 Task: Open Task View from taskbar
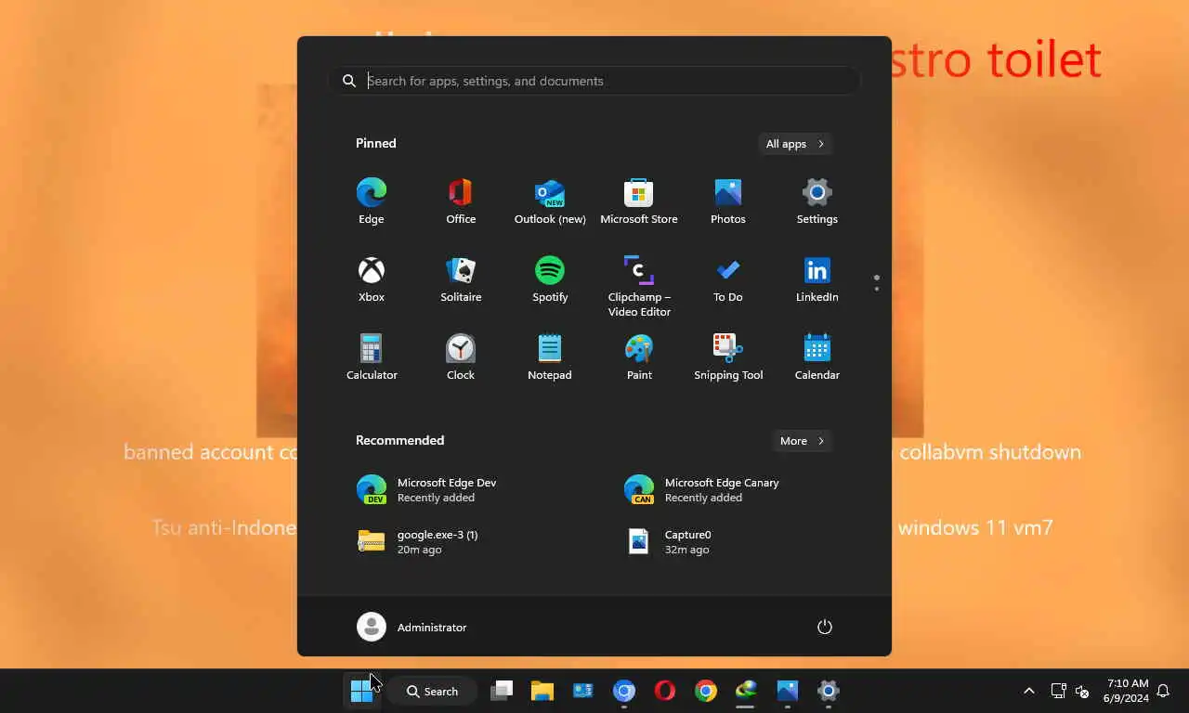point(502,691)
